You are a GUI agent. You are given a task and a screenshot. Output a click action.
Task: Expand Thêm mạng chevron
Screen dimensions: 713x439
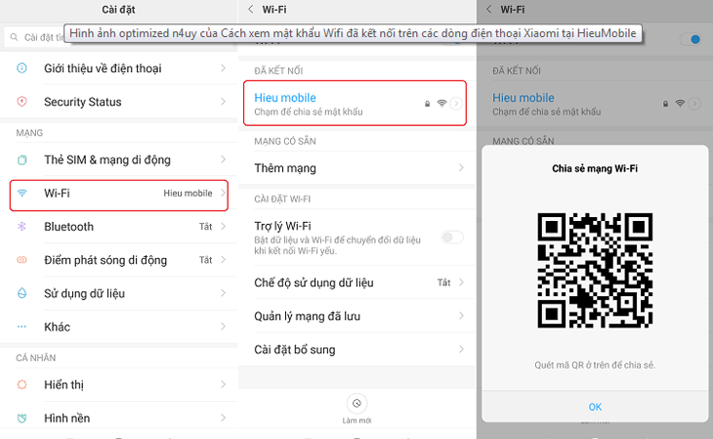click(461, 167)
